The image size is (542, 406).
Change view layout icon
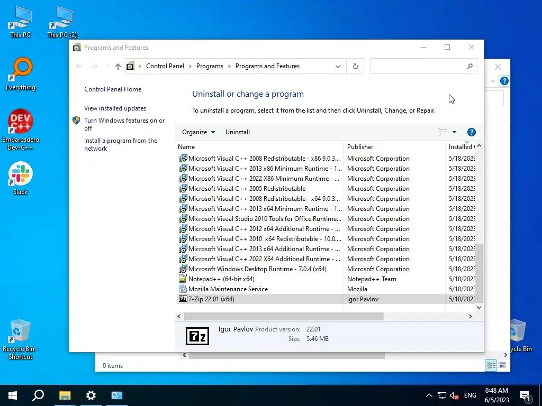[442, 132]
